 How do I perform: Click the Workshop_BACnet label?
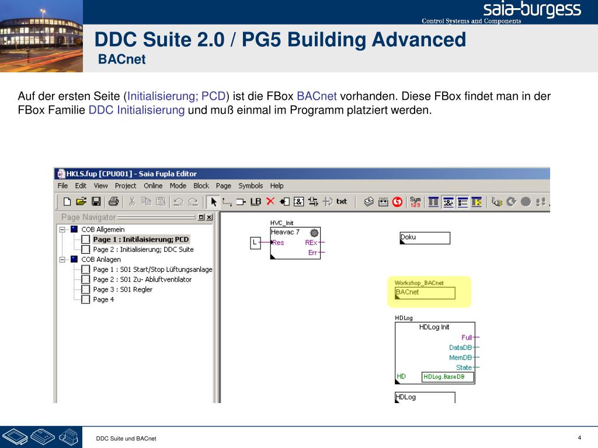[419, 283]
